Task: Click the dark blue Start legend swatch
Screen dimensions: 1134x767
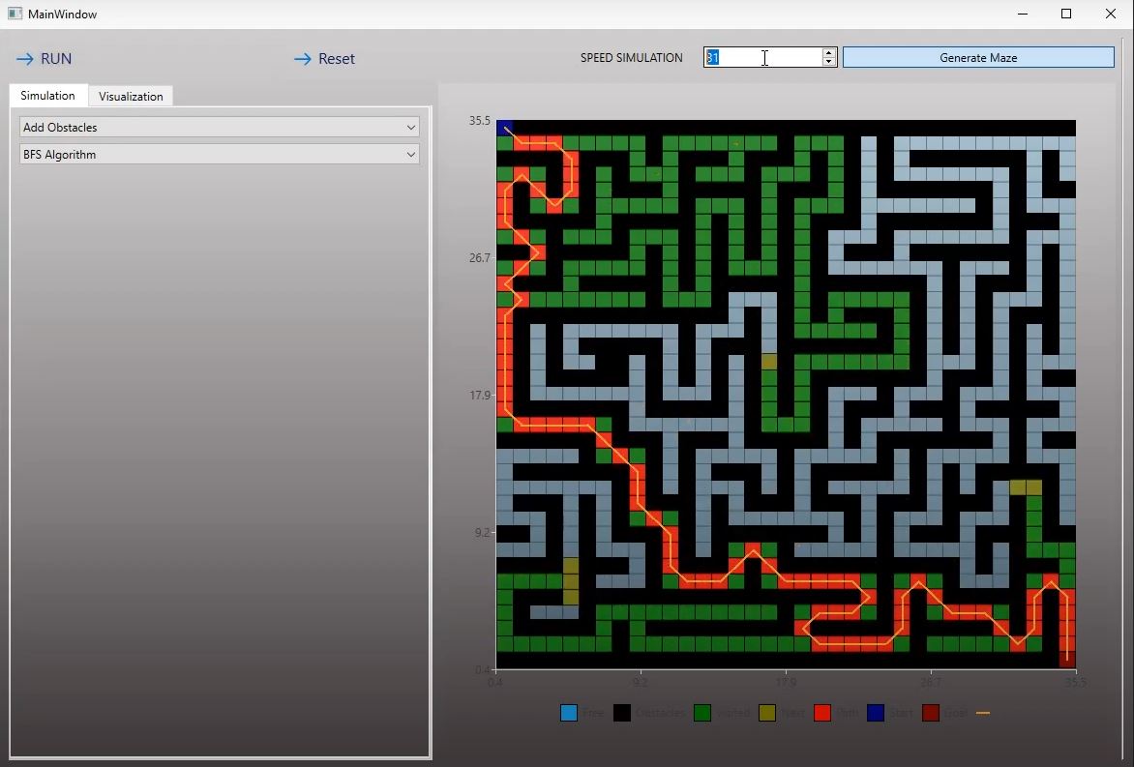Action: [875, 713]
